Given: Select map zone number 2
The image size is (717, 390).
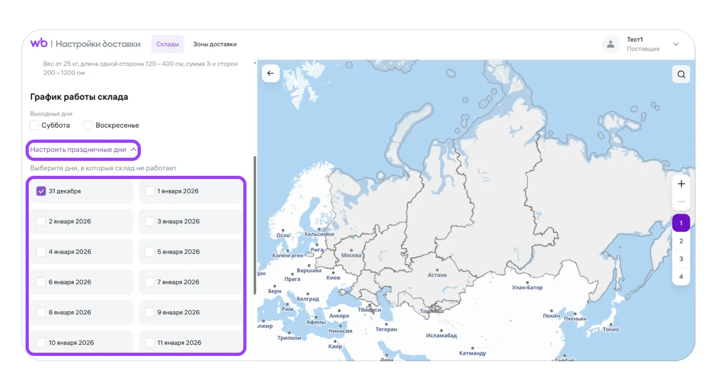Looking at the screenshot, I should point(681,241).
